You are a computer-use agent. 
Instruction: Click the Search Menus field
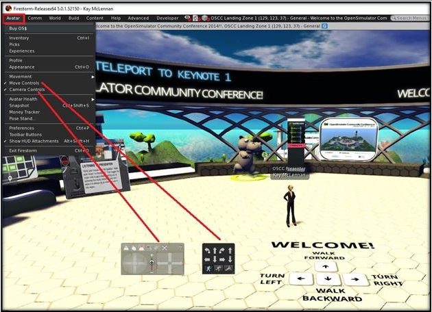(x=409, y=18)
